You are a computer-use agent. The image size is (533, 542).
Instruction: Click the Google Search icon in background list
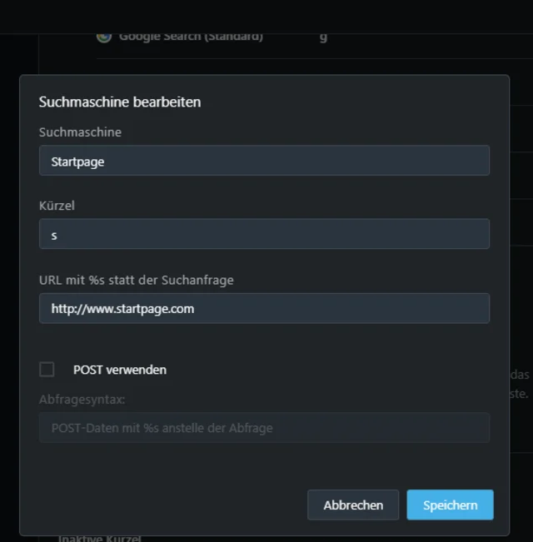click(103, 36)
